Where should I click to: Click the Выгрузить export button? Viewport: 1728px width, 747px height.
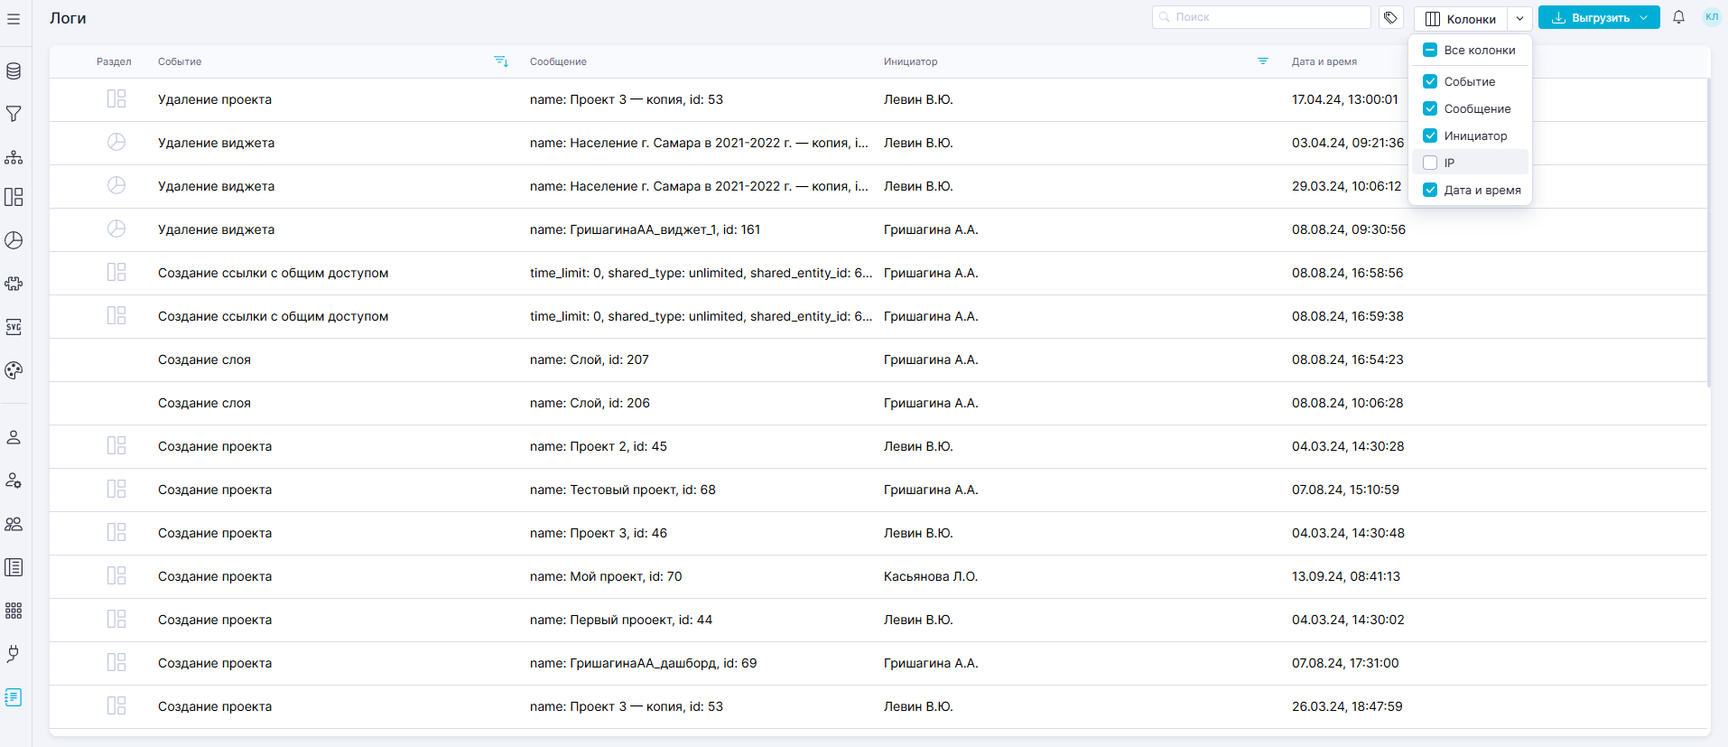[x=1590, y=17]
